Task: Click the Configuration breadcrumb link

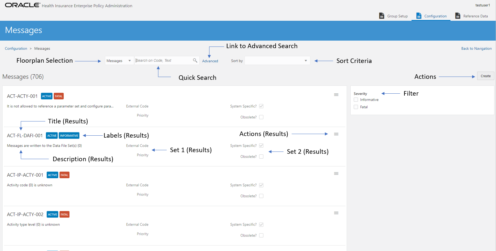Action: (16, 48)
